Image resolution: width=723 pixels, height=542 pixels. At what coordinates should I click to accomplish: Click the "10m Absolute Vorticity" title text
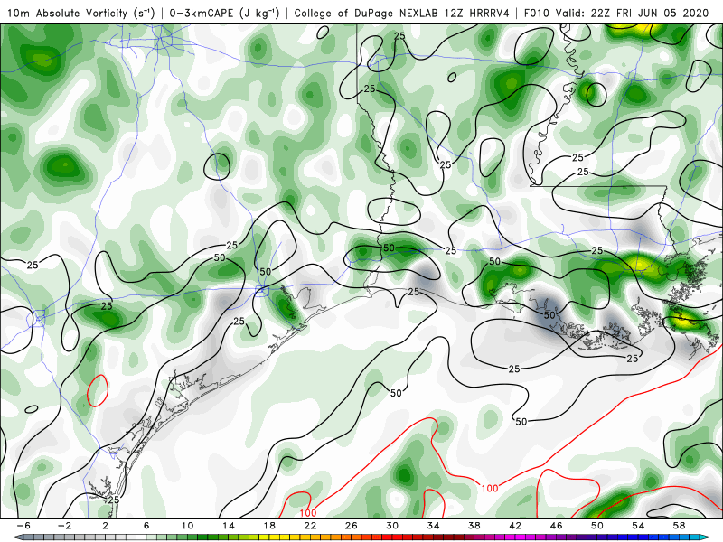tap(67, 13)
